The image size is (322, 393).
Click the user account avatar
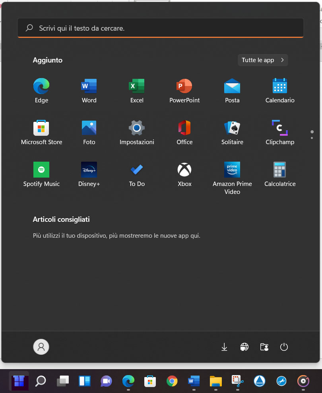pos(41,347)
